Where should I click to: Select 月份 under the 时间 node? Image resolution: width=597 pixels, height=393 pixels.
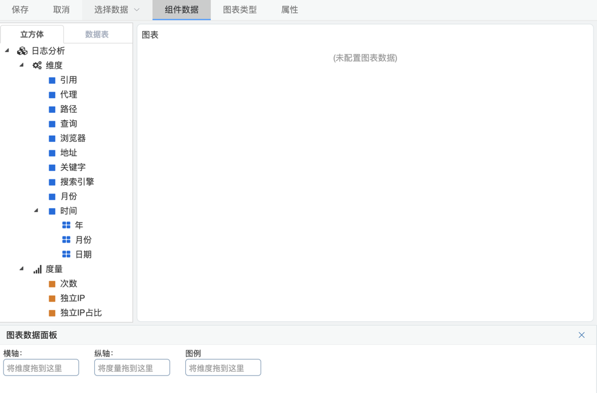83,240
